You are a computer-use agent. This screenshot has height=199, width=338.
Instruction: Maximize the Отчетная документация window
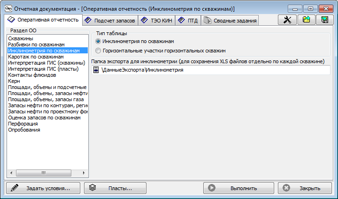(310, 9)
